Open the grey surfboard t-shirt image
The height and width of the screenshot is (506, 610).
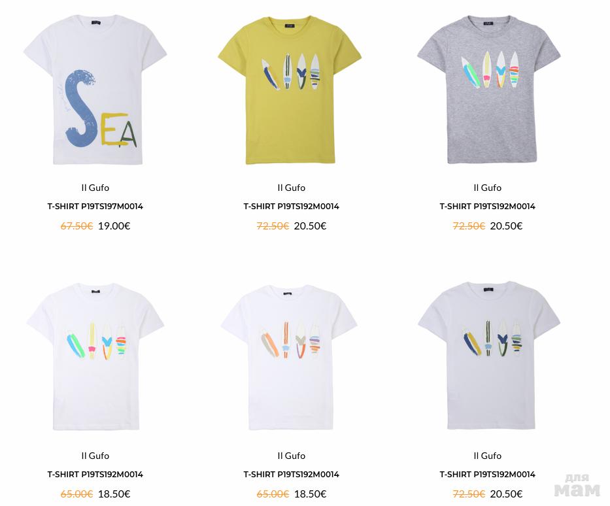pyautogui.click(x=489, y=90)
